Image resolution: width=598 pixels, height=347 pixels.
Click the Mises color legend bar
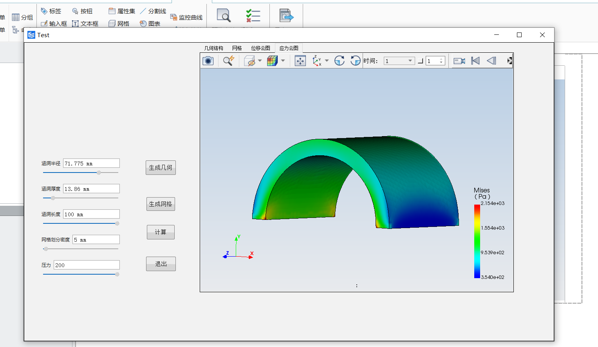pos(477,241)
